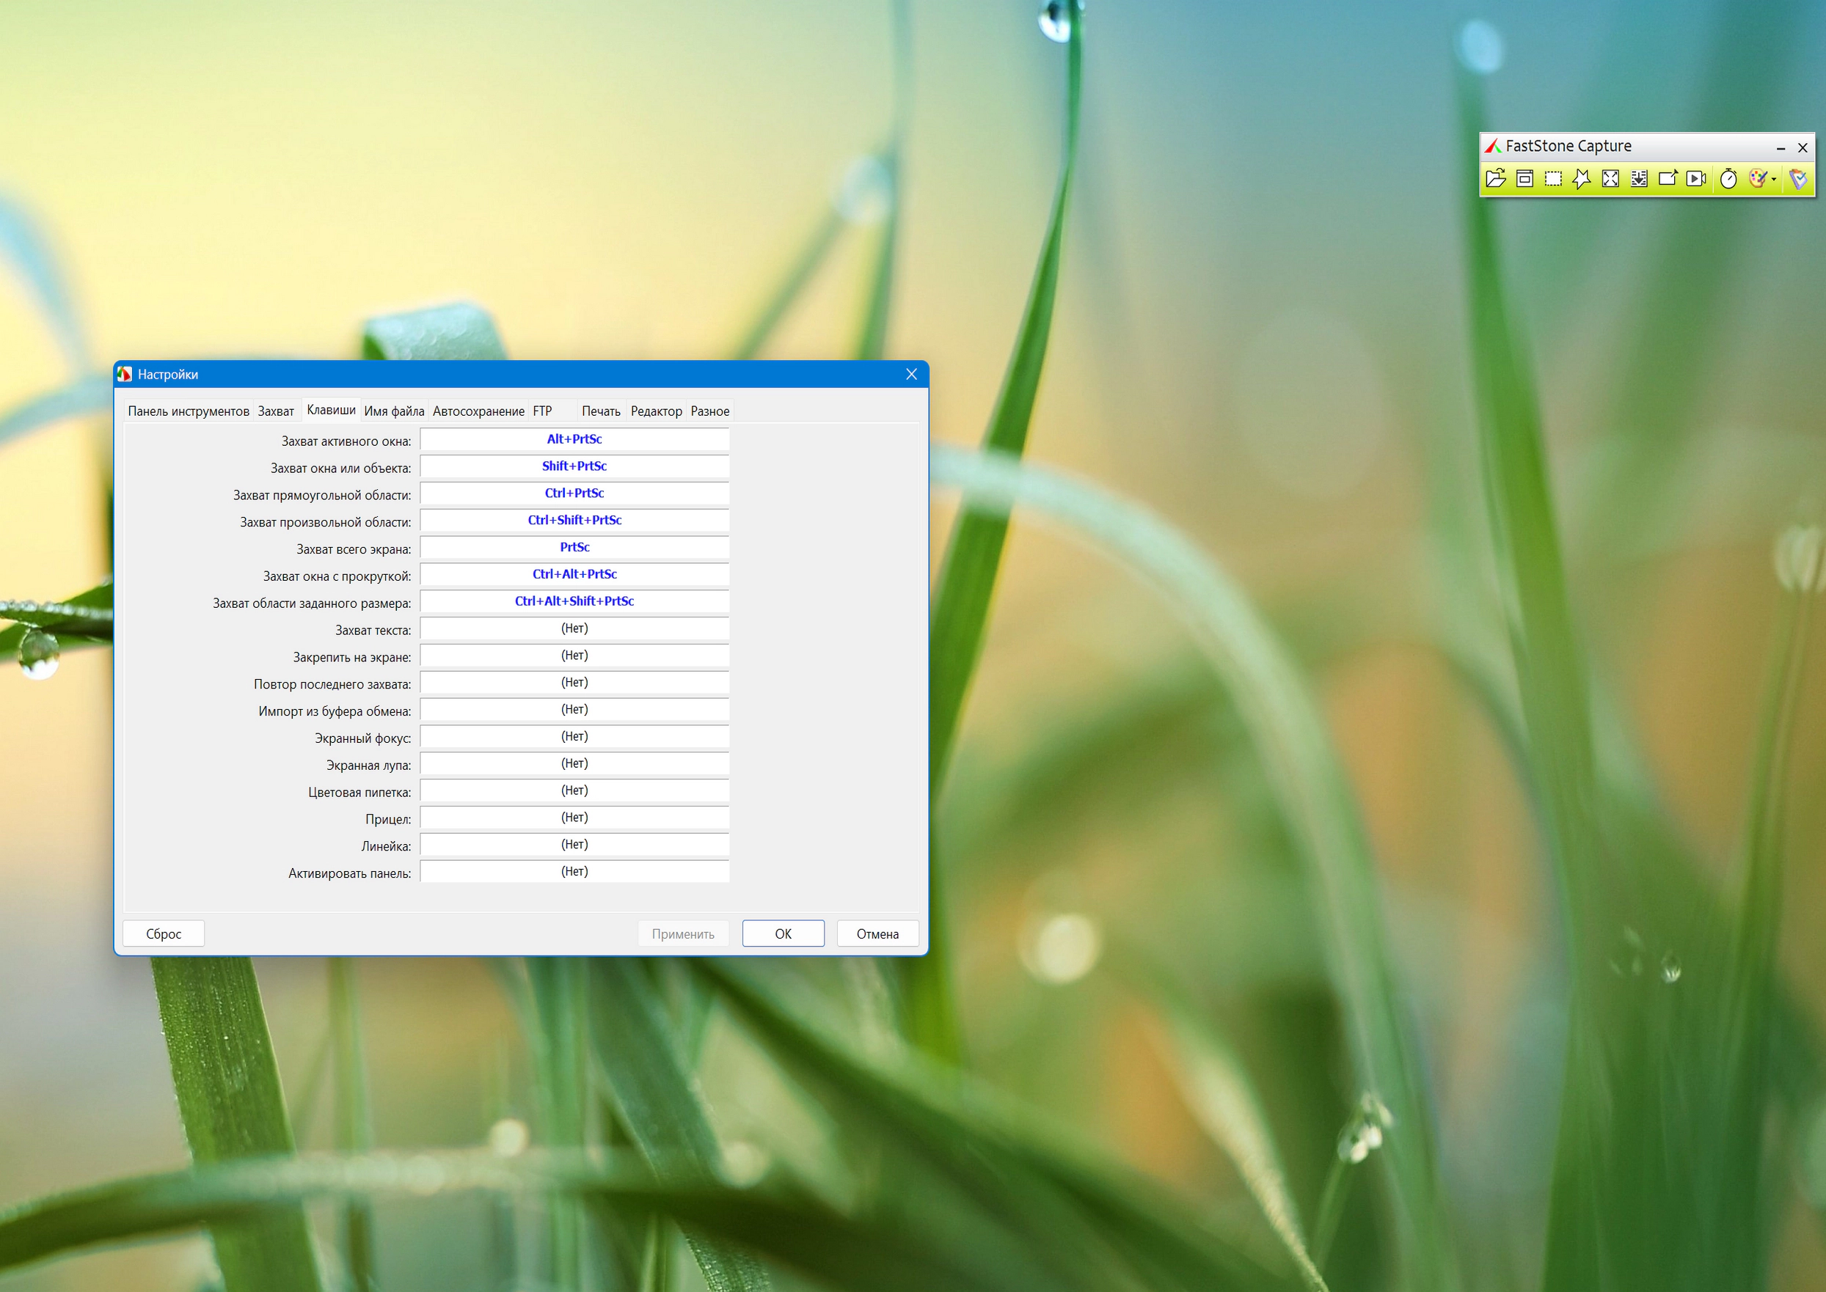Open the Печать tab
This screenshot has height=1292, width=1826.
[601, 411]
